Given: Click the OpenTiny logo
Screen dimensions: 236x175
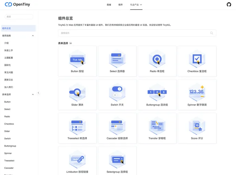Looking at the screenshot, I should pos(17,5).
